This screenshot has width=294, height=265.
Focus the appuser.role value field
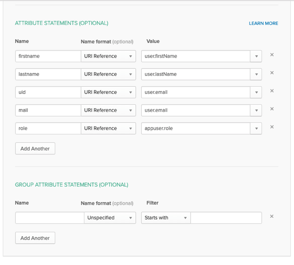pos(196,128)
